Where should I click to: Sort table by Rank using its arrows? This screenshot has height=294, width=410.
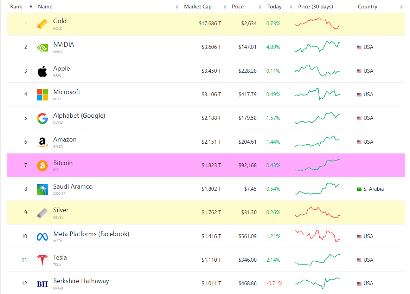click(x=31, y=7)
